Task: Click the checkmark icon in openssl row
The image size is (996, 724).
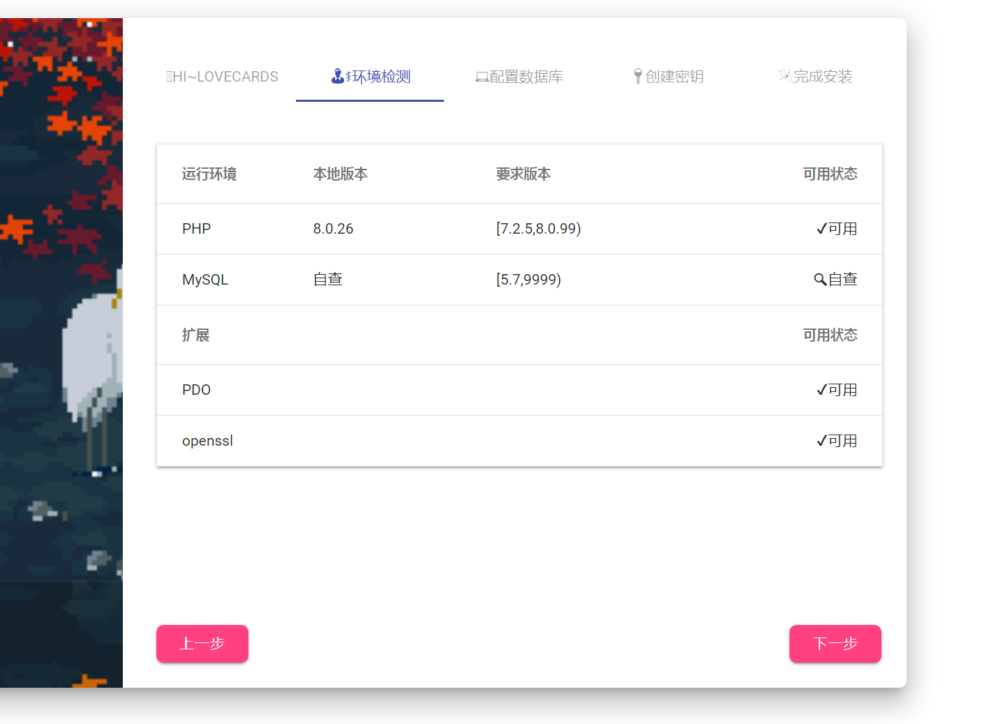Action: point(822,441)
